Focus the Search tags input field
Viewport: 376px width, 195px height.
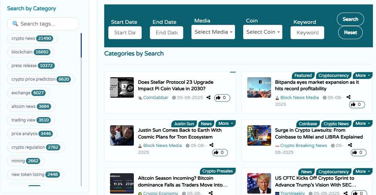43,24
